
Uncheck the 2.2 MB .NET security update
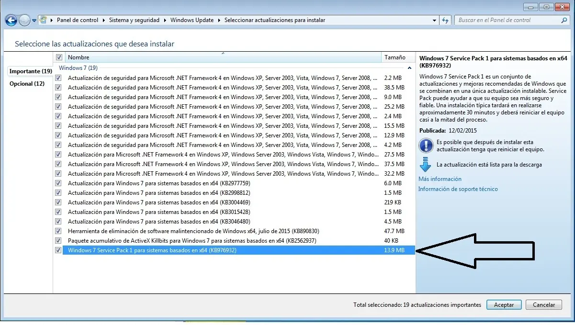tap(58, 78)
